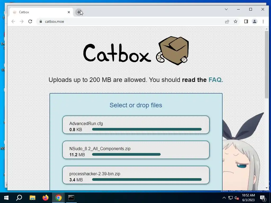Screen dimensions: 271x203
Task: Close the Catbox tab
Action: [x=69, y=12]
